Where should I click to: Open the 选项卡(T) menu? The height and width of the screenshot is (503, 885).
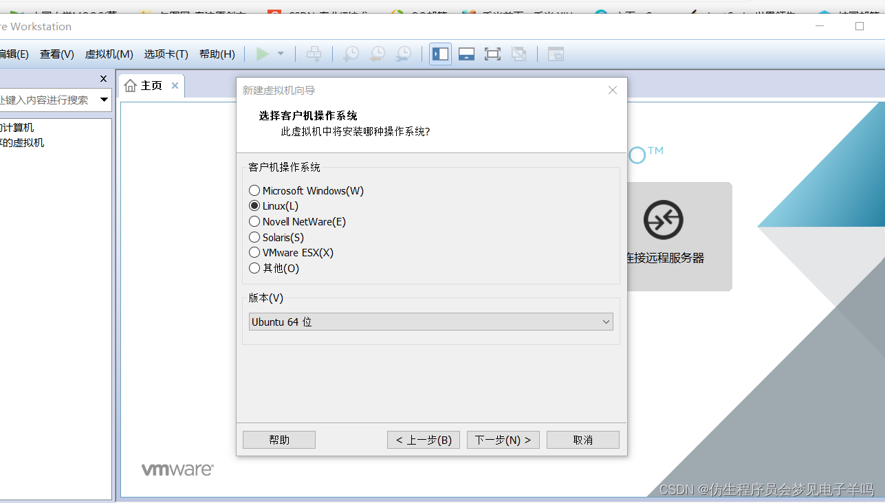pos(166,54)
